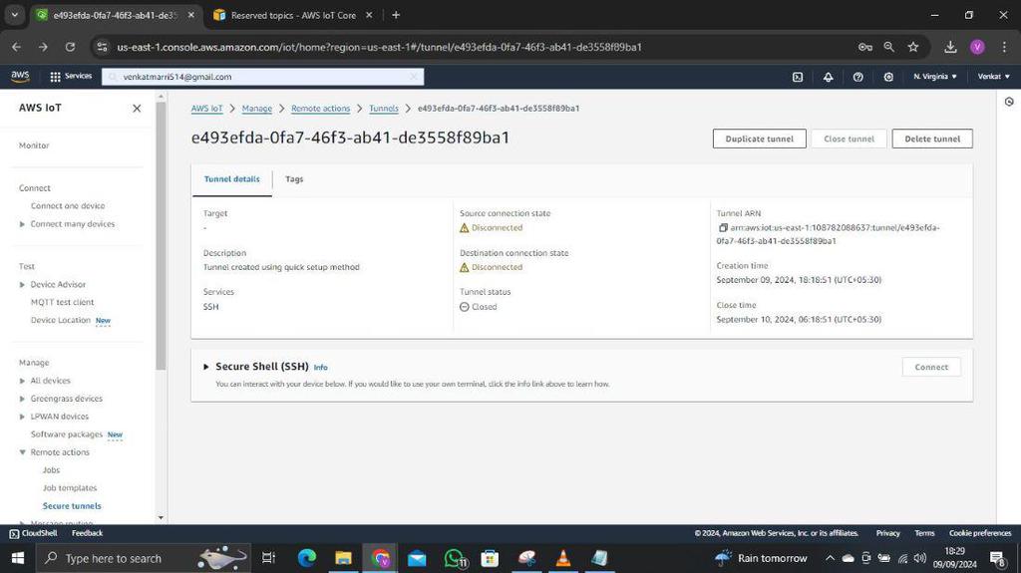Image resolution: width=1021 pixels, height=573 pixels.
Task: Open the console settings gear
Action: pyautogui.click(x=888, y=77)
